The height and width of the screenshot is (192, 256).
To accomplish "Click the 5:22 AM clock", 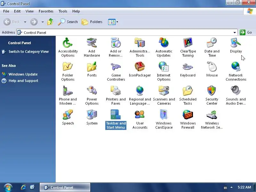I will pyautogui.click(x=244, y=187).
